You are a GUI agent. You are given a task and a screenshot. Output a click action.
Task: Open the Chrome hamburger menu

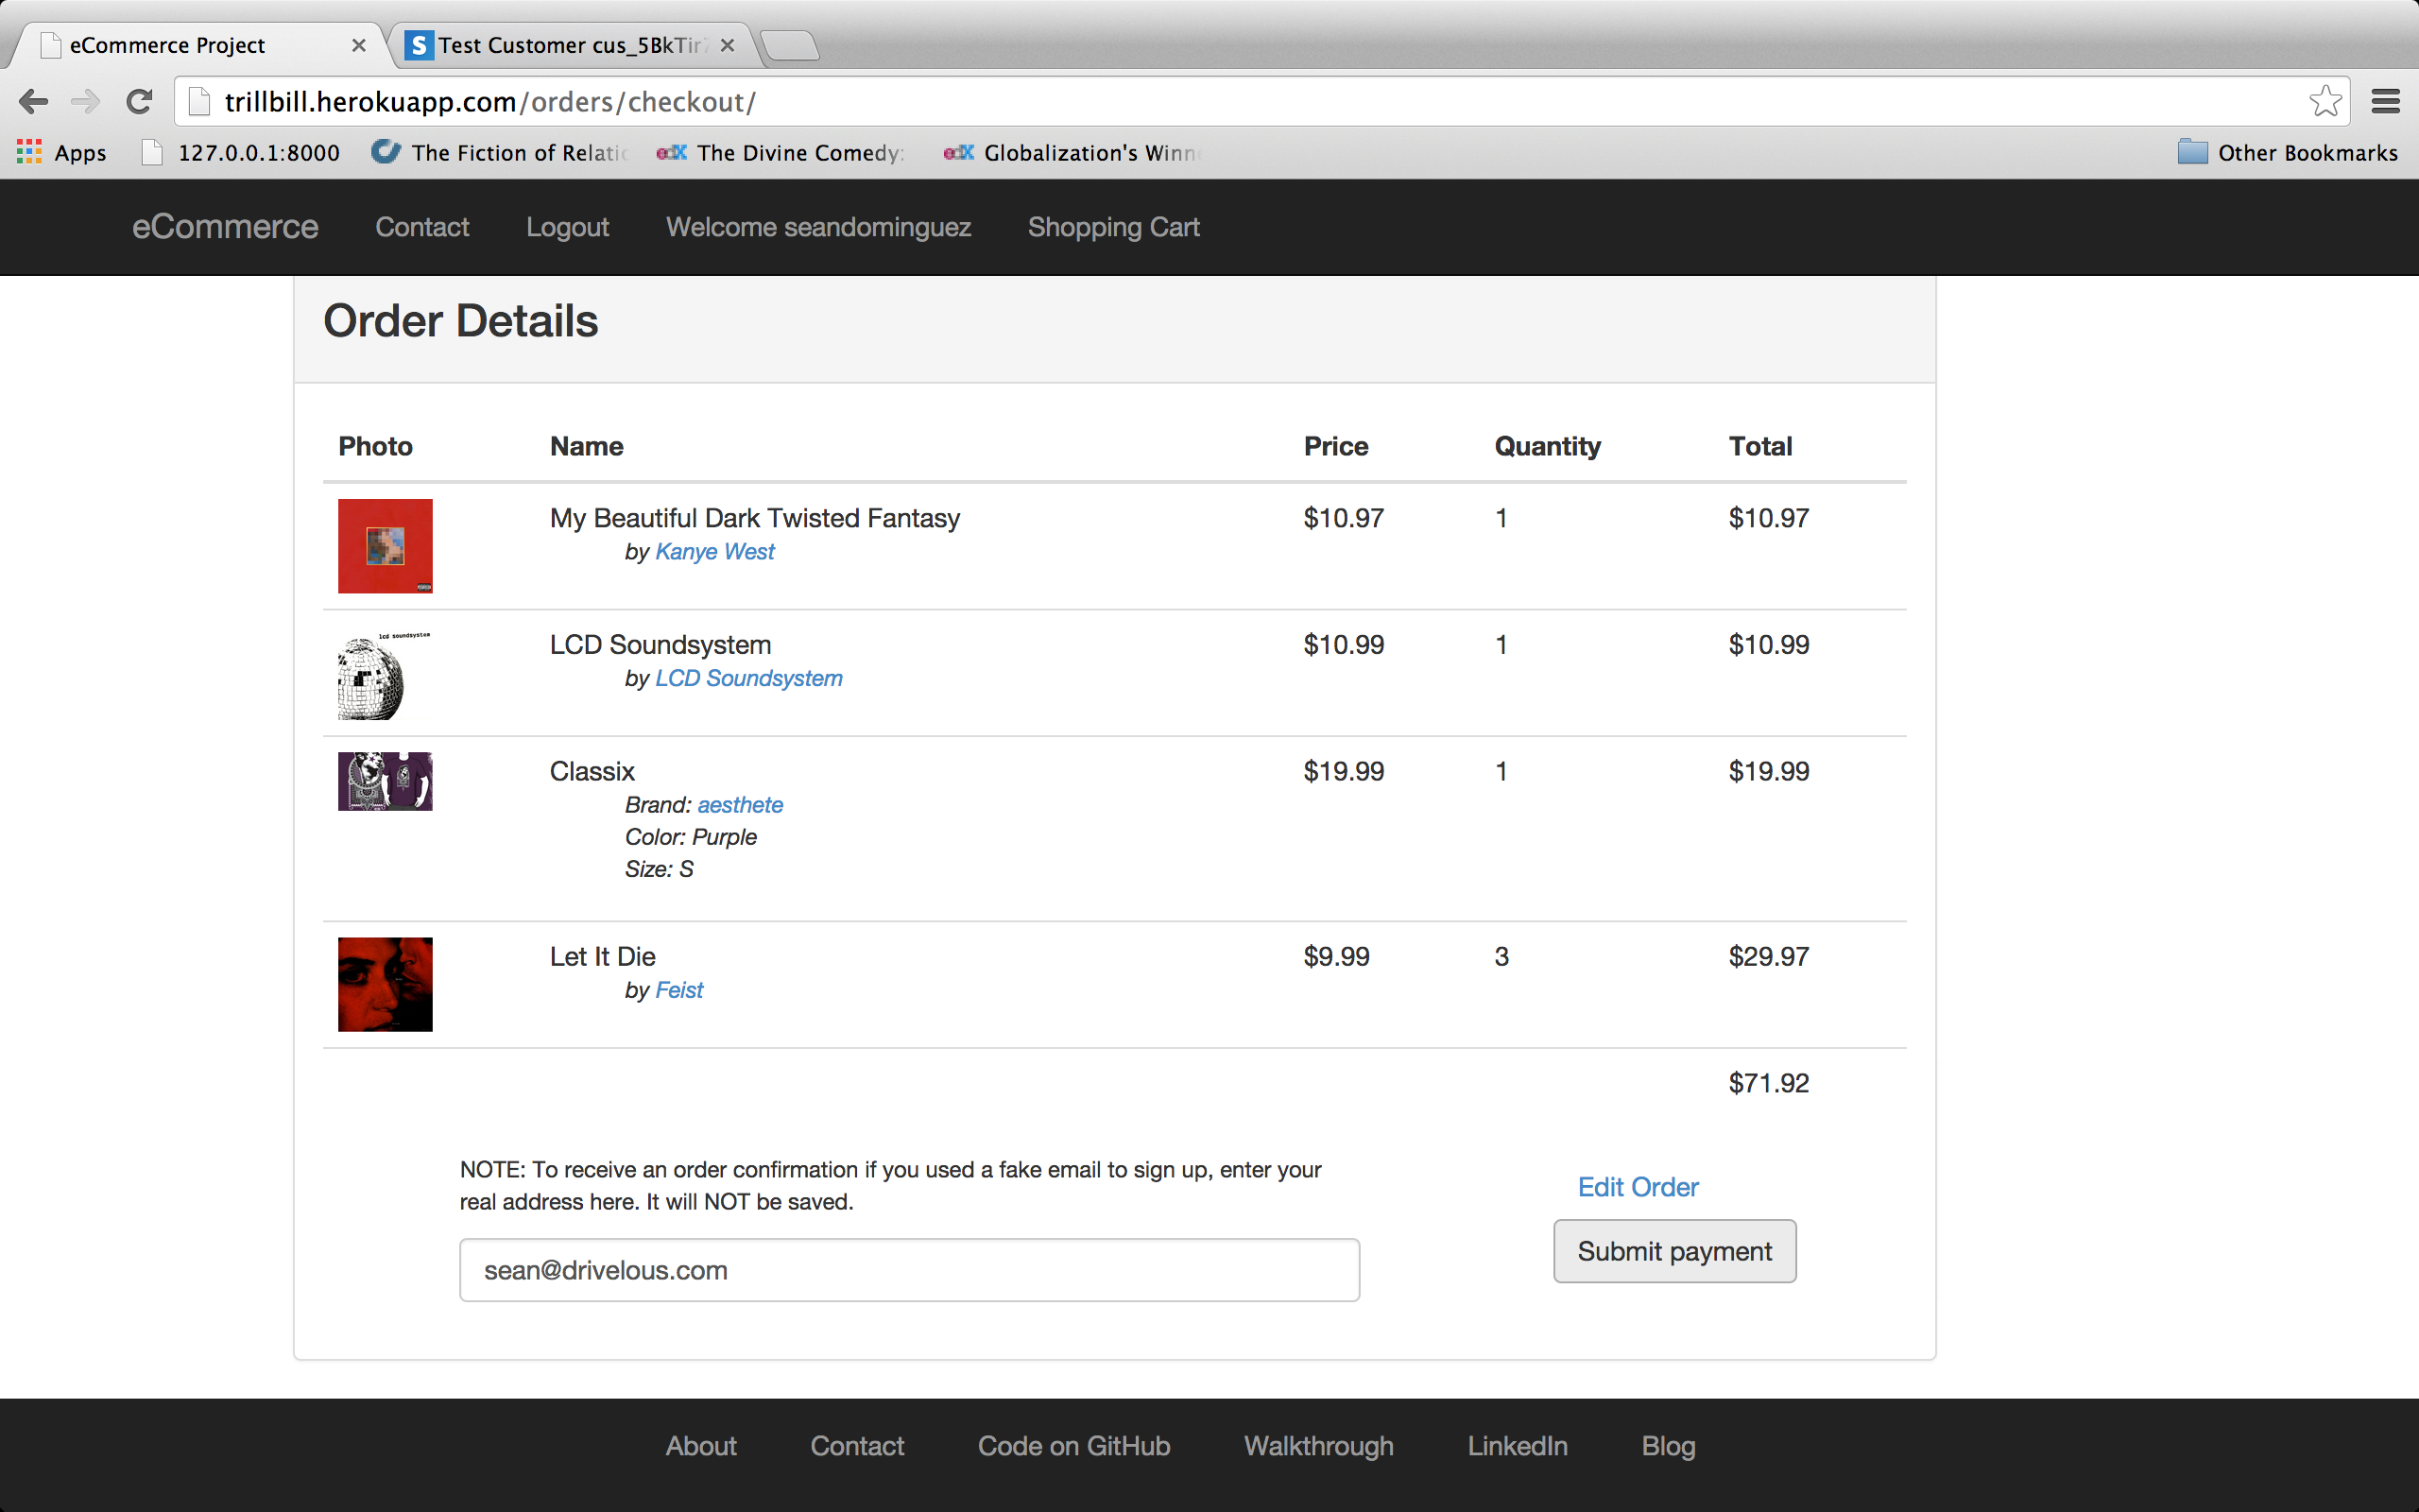2385,101
